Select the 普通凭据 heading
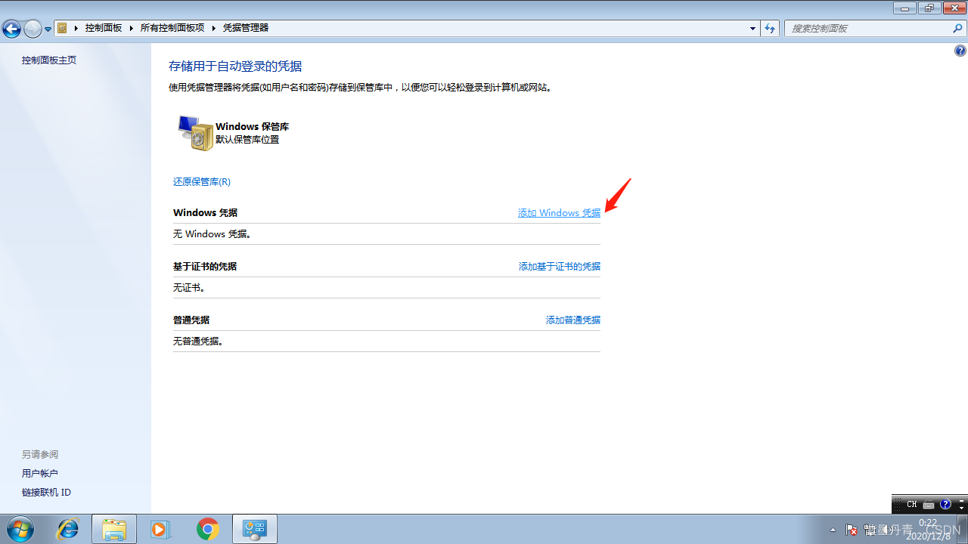 coord(191,320)
